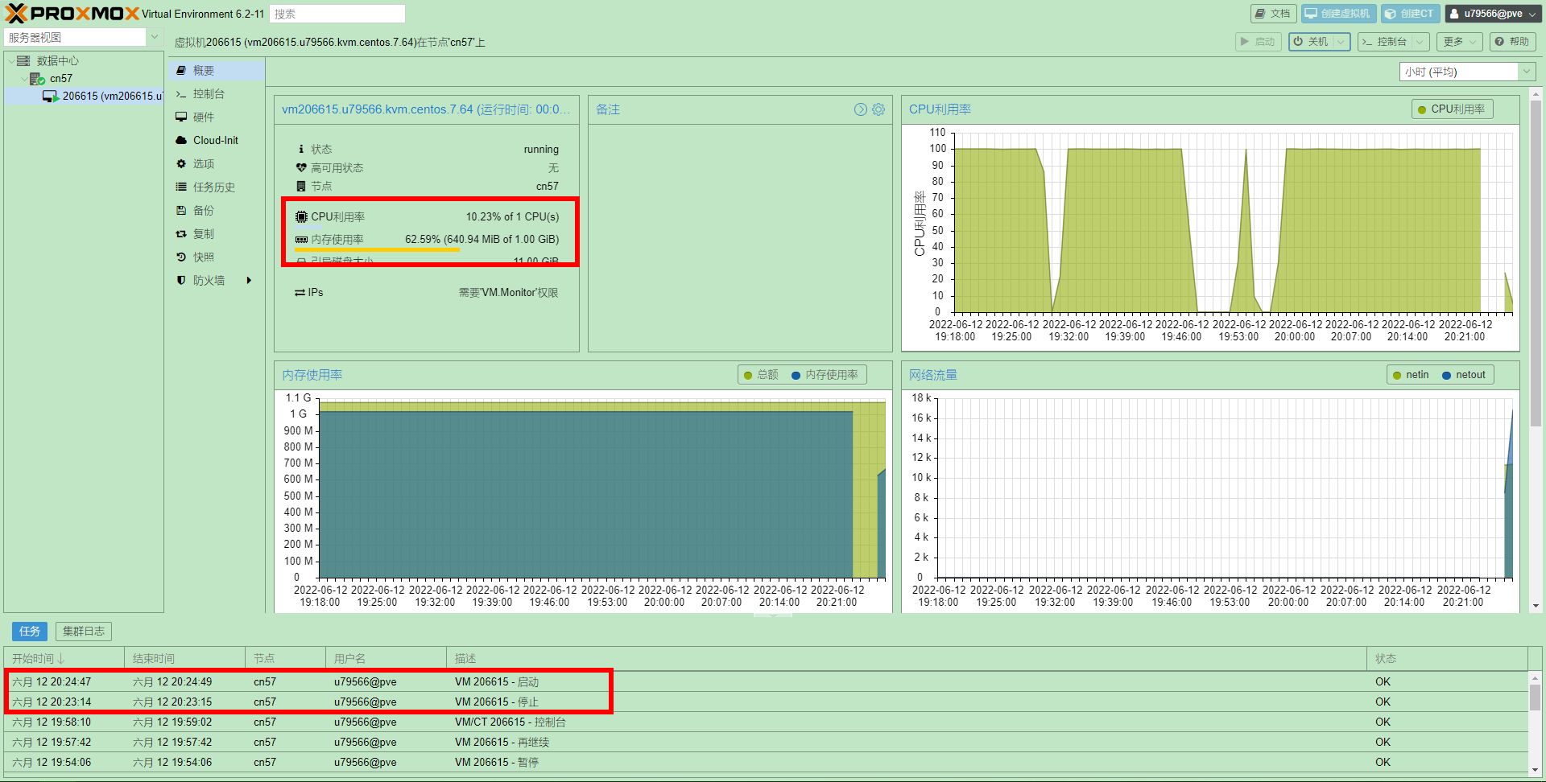
Task: Collapse the 数据中心 tree node
Action: 11,60
